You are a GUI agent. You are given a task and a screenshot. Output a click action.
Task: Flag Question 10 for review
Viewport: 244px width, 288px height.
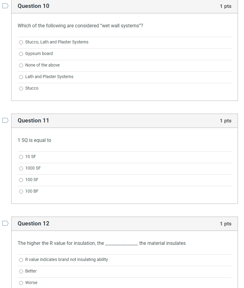coord(5,6)
